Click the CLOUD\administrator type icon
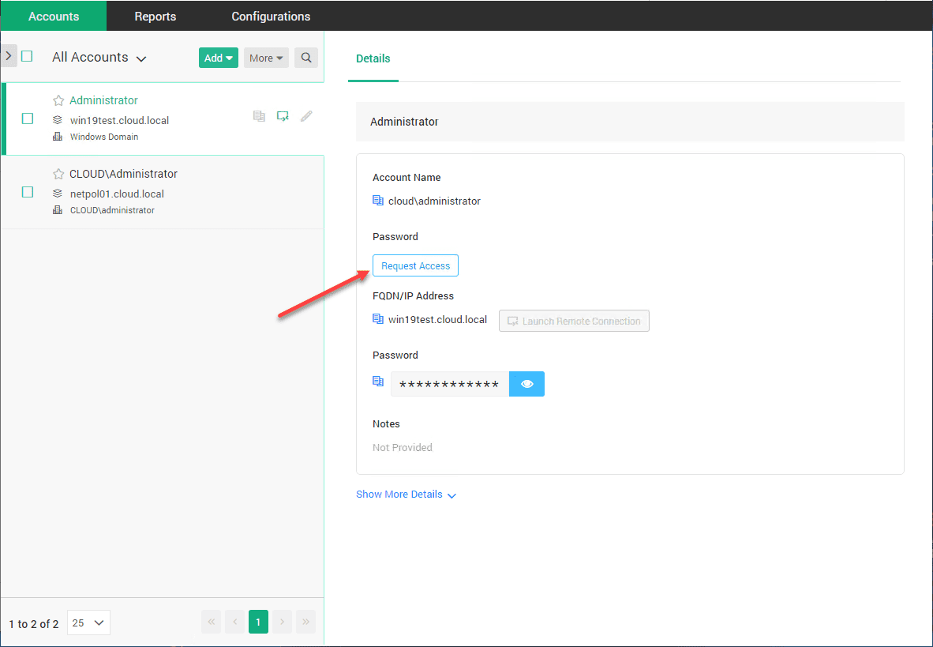This screenshot has width=933, height=647. (58, 209)
